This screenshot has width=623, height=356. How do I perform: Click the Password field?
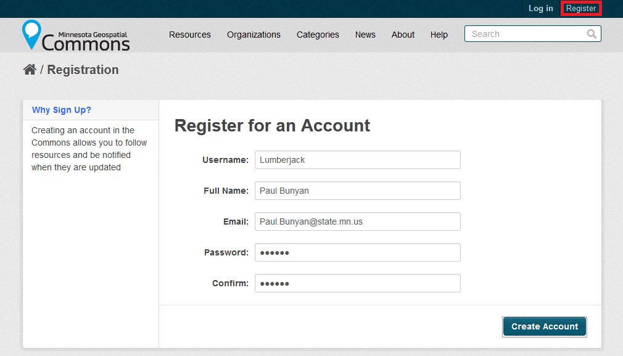[x=358, y=252]
